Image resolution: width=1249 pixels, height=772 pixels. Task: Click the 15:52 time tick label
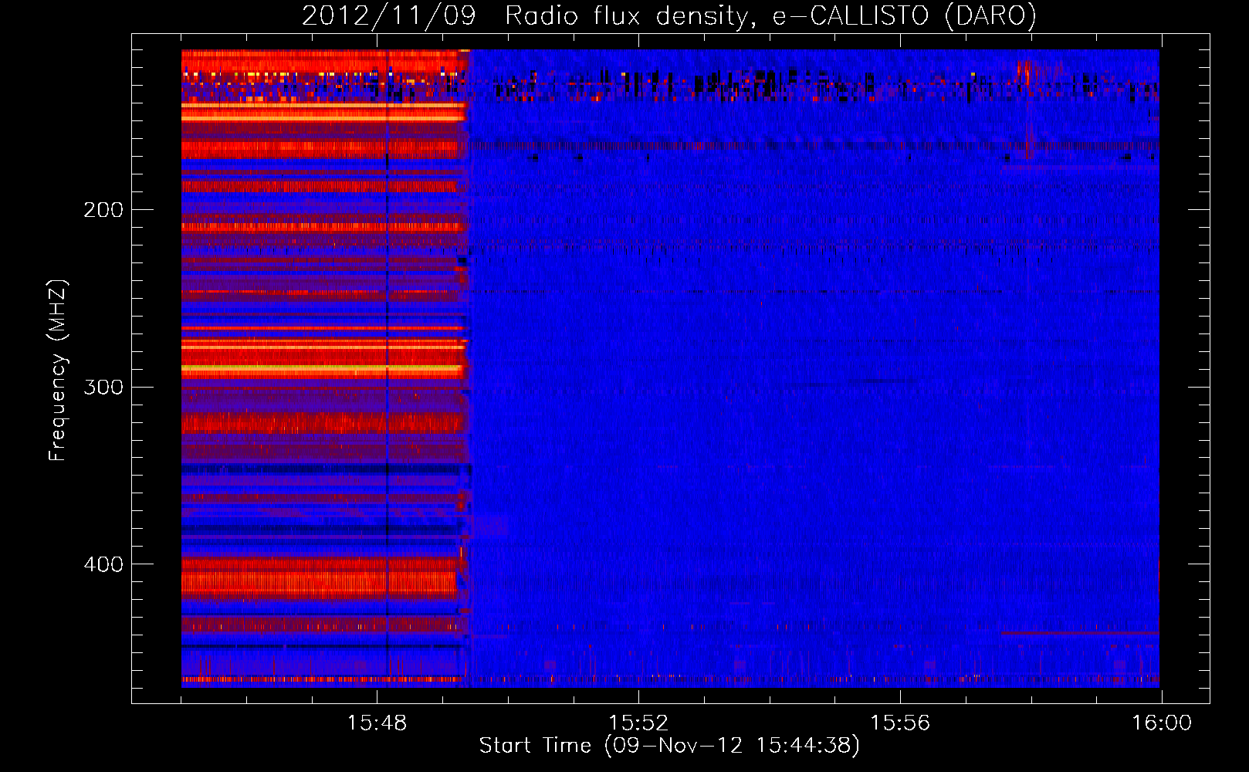(638, 723)
